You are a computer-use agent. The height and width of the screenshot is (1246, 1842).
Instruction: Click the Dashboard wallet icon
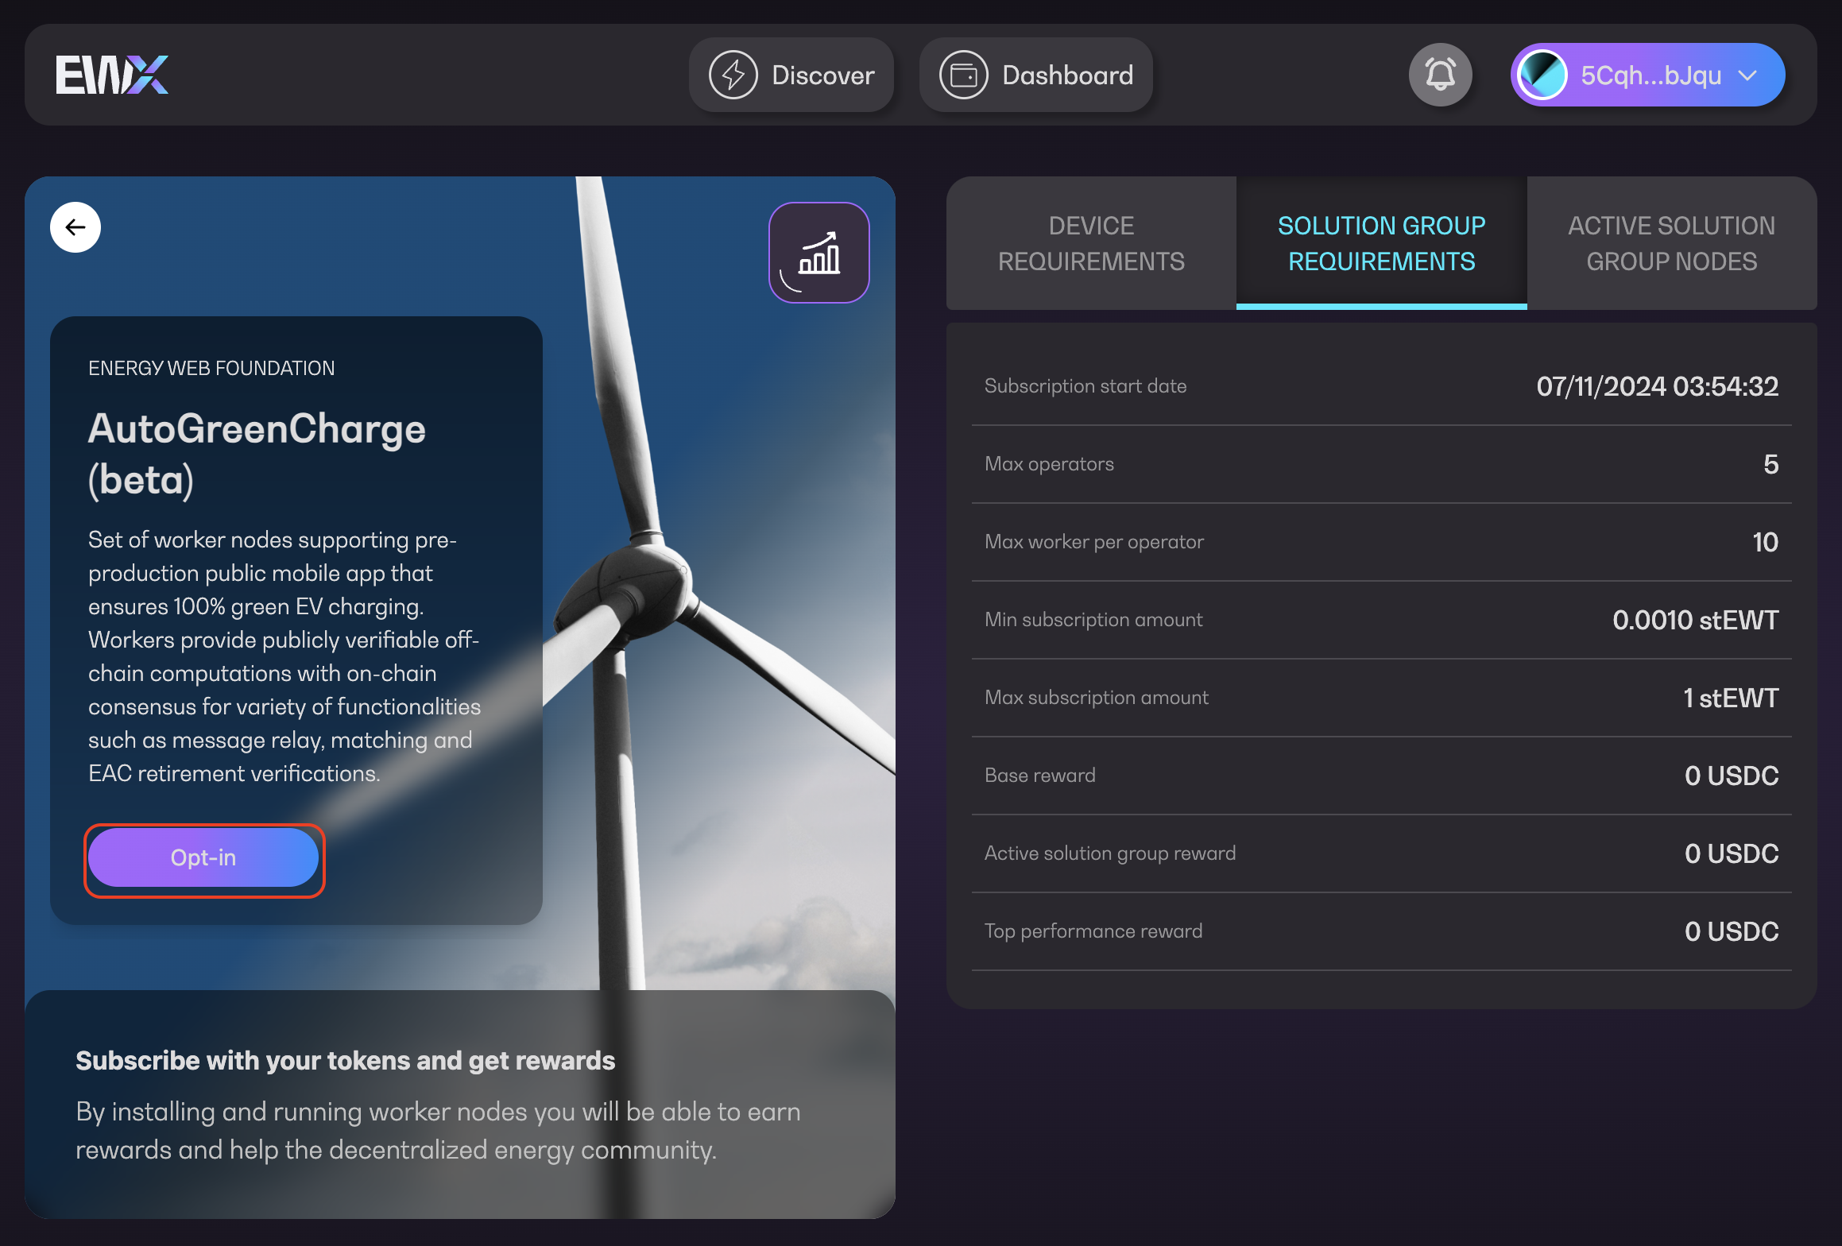(x=963, y=75)
